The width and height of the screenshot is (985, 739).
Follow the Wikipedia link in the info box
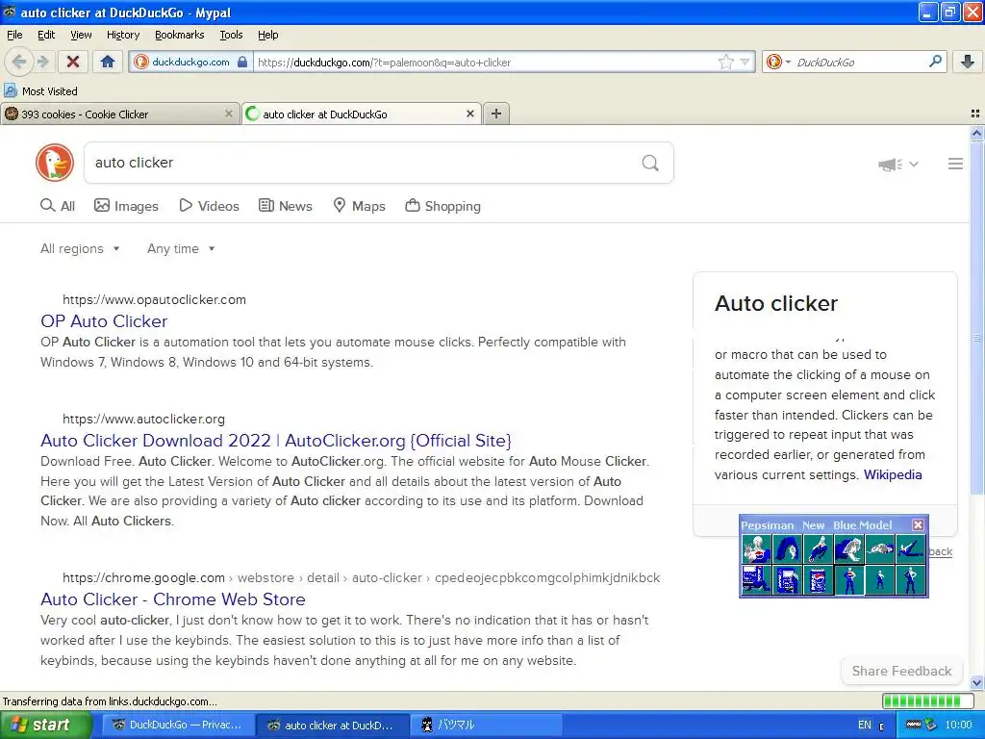point(893,474)
